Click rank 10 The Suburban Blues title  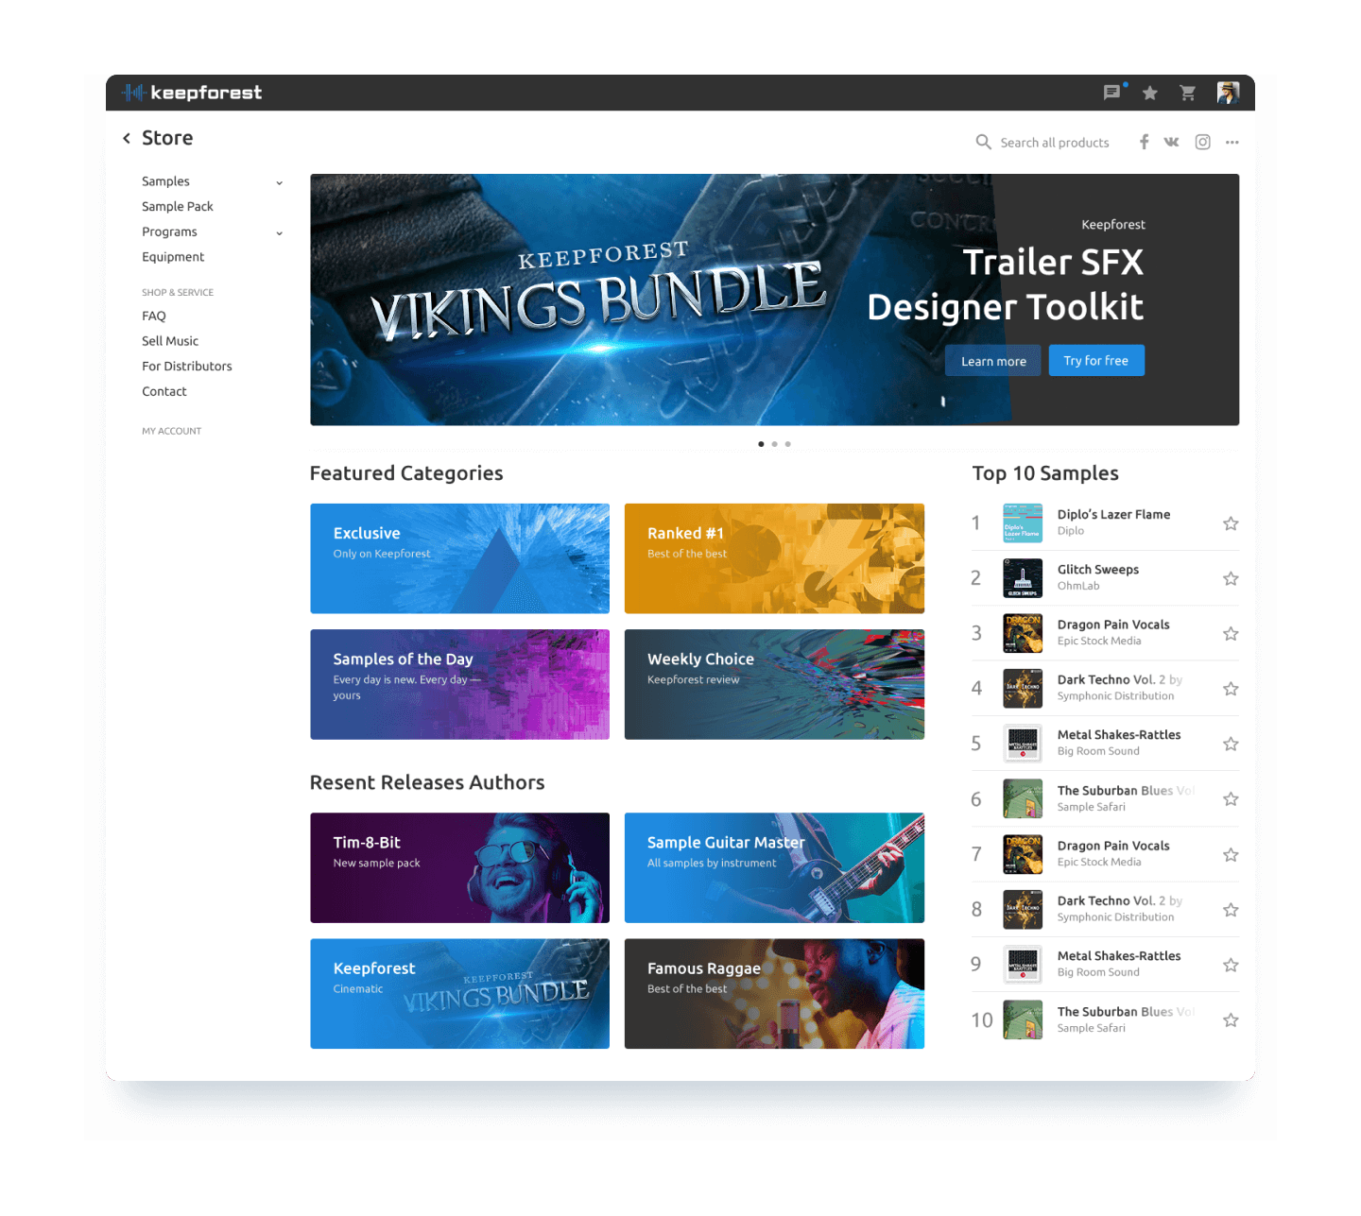coord(1126,1011)
